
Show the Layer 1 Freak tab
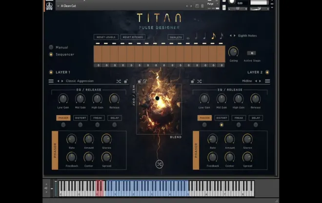tap(98, 118)
